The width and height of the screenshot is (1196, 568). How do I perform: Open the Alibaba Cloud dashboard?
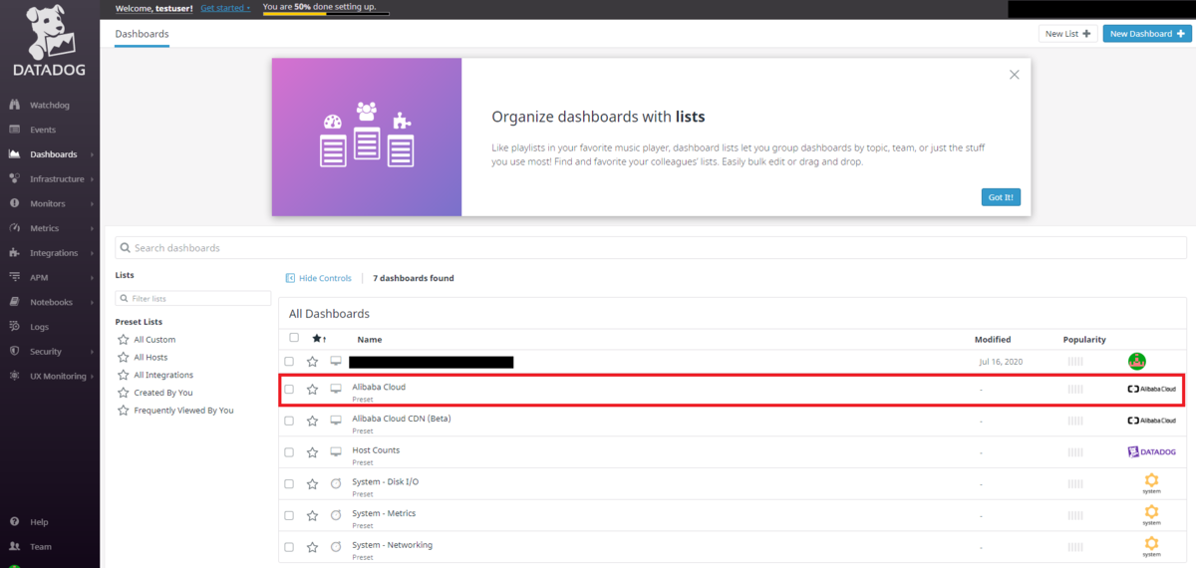pyautogui.click(x=379, y=387)
